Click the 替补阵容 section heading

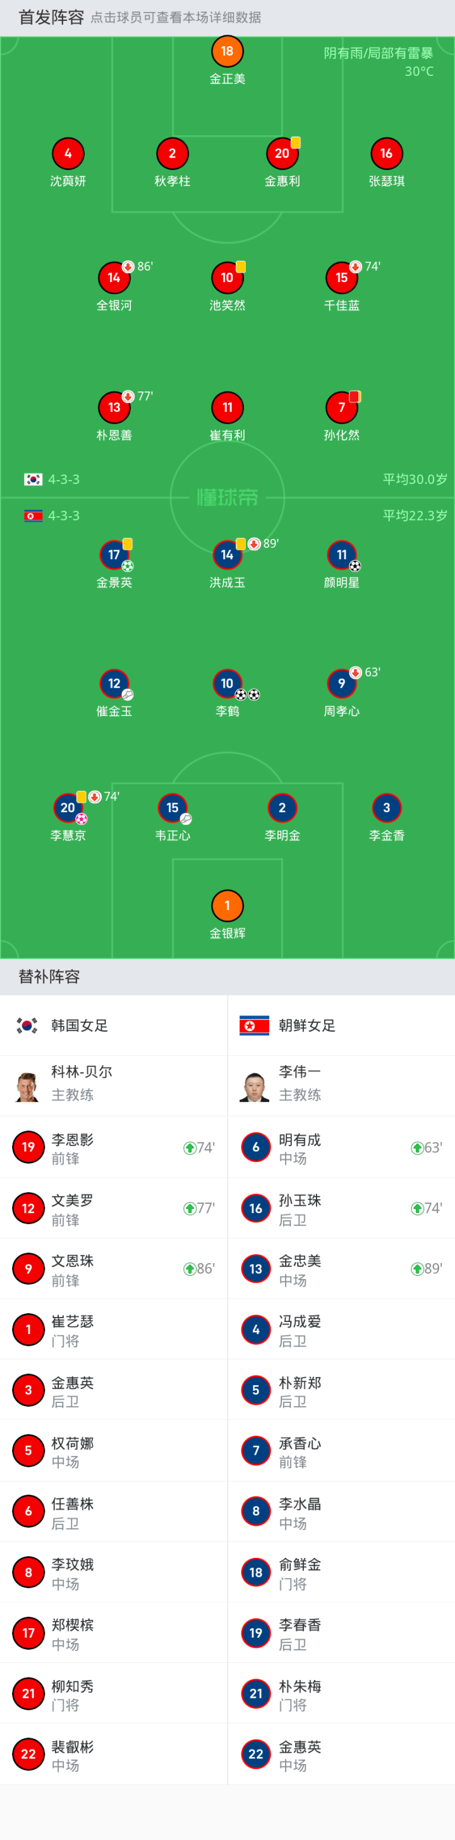pyautogui.click(x=49, y=977)
